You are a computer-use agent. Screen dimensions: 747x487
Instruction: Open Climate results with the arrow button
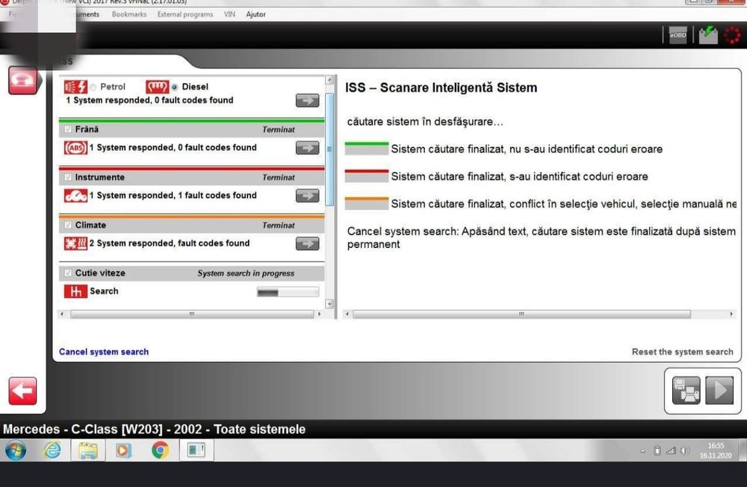click(x=307, y=243)
